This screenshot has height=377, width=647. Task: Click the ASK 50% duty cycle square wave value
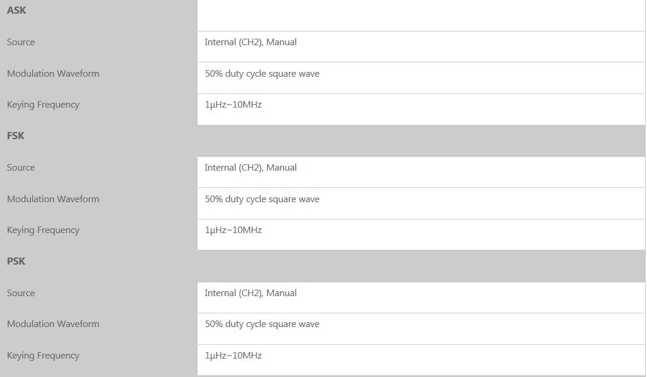(x=262, y=74)
